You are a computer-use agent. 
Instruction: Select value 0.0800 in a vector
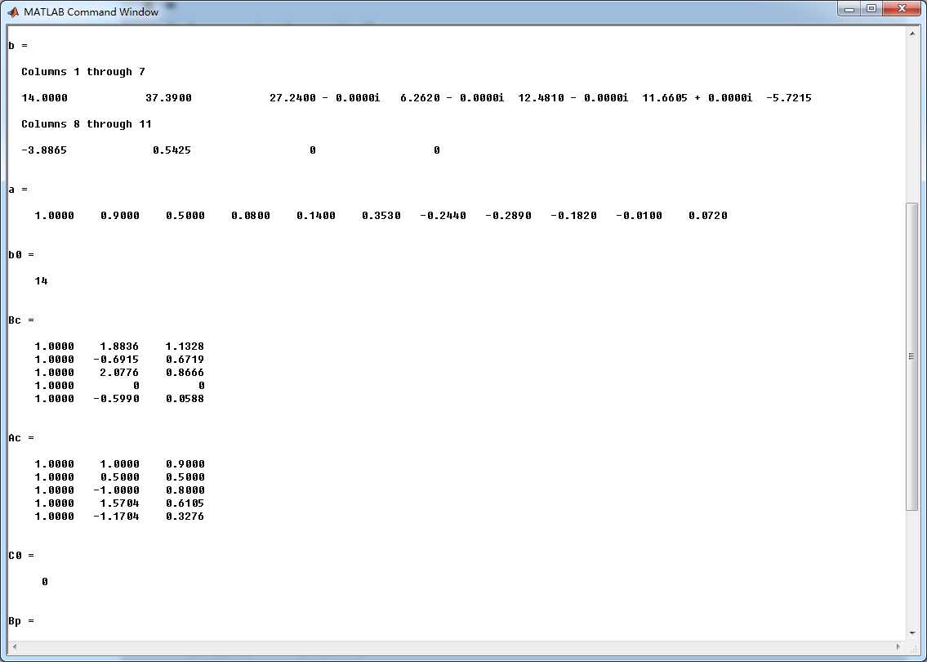pos(251,215)
